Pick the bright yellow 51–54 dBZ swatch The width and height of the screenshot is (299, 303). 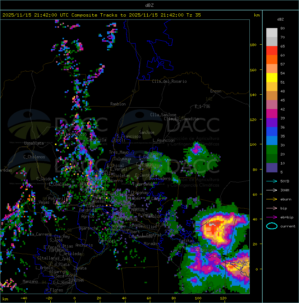[x=272, y=77]
